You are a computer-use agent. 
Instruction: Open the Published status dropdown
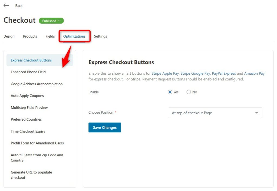coord(51,21)
